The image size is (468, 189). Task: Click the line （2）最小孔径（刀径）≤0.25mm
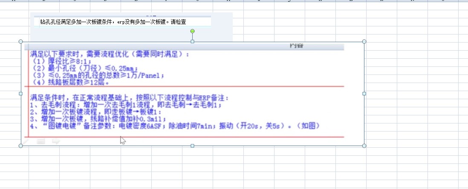tap(85, 69)
